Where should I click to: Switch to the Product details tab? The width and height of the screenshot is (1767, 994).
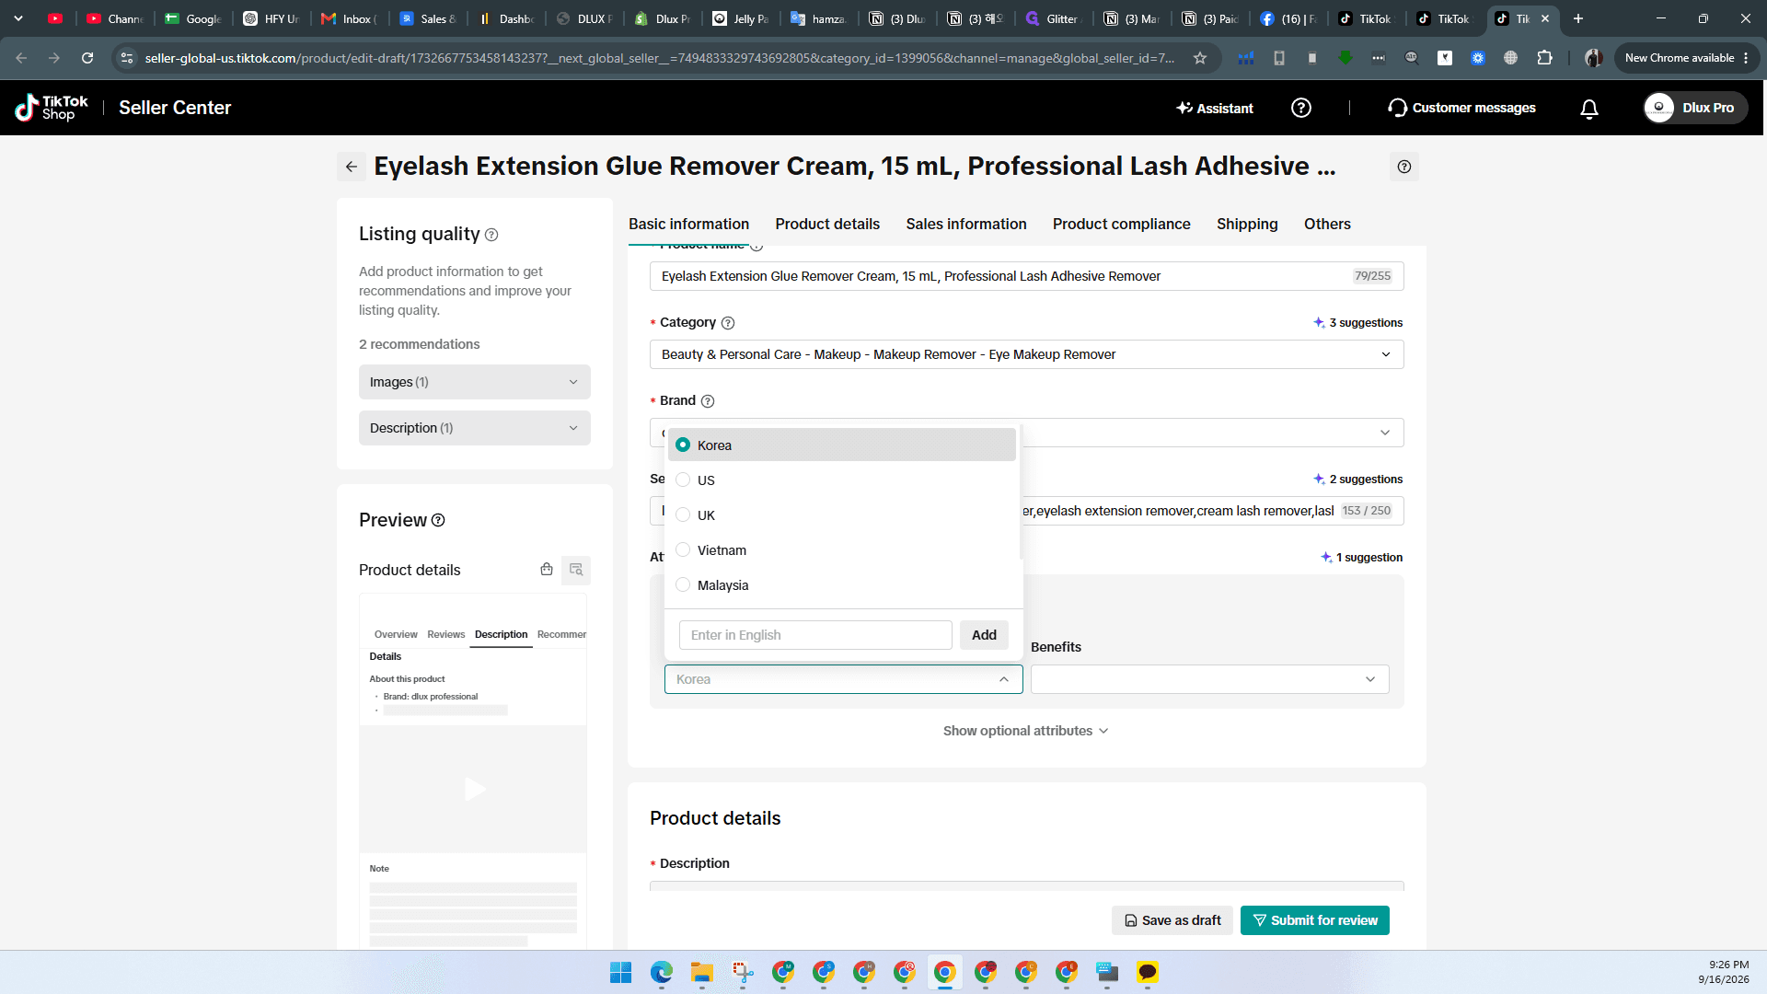tap(827, 225)
